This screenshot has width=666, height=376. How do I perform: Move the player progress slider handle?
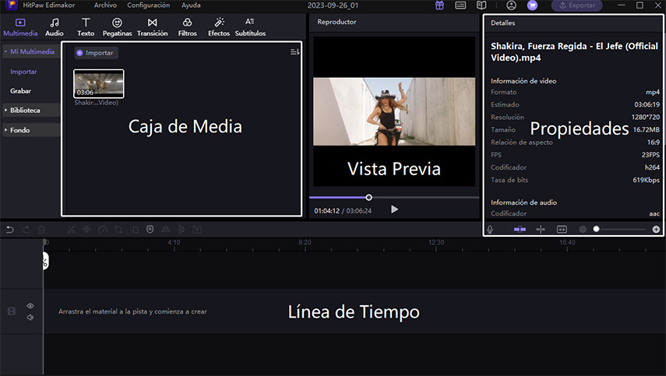click(368, 197)
